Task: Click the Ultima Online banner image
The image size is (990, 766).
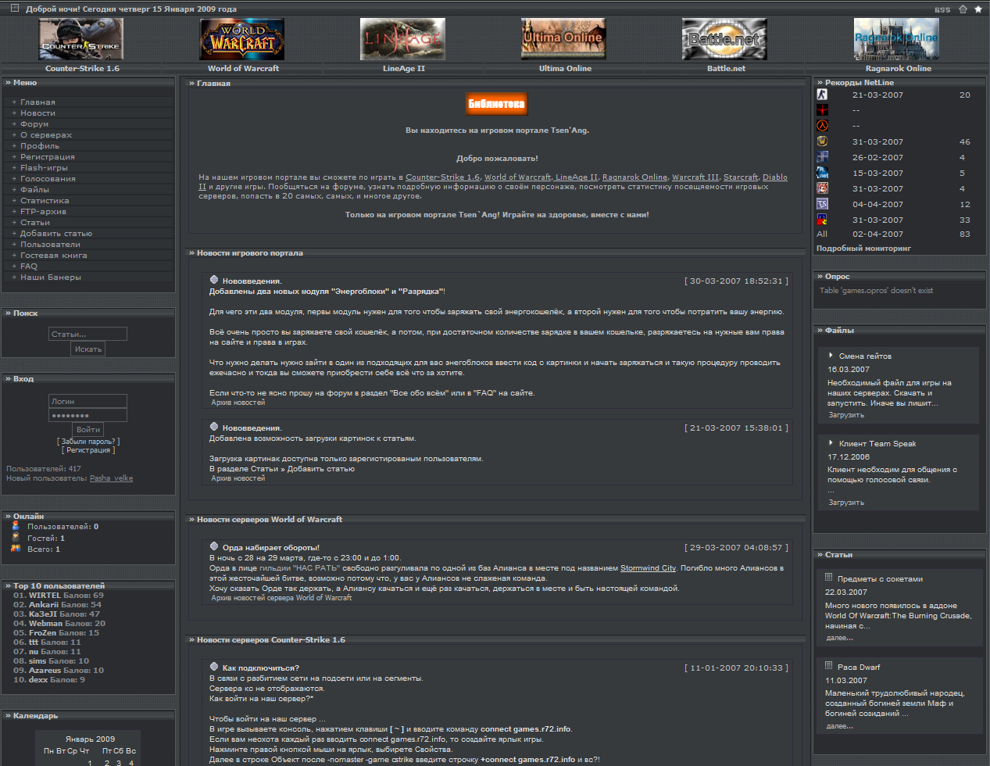Action: pyautogui.click(x=564, y=39)
